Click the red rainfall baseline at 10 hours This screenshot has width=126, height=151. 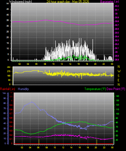point(55,144)
